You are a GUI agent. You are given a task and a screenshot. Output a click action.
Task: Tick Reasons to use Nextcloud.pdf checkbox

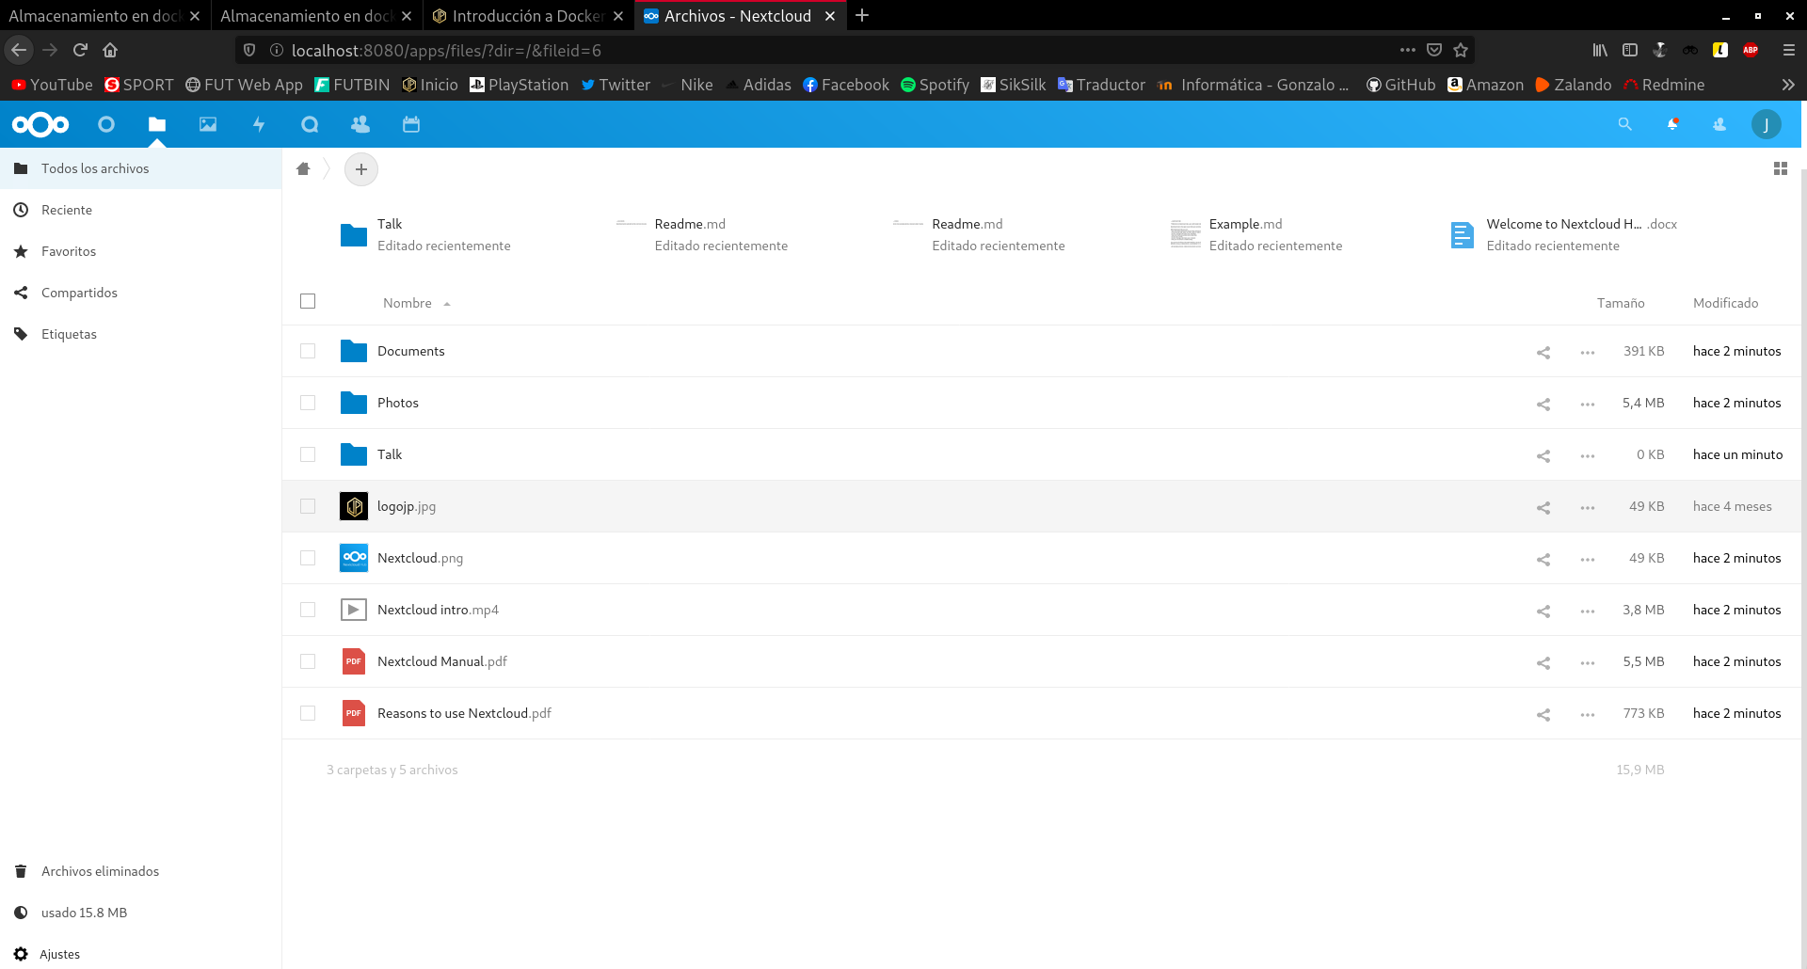pyautogui.click(x=308, y=713)
